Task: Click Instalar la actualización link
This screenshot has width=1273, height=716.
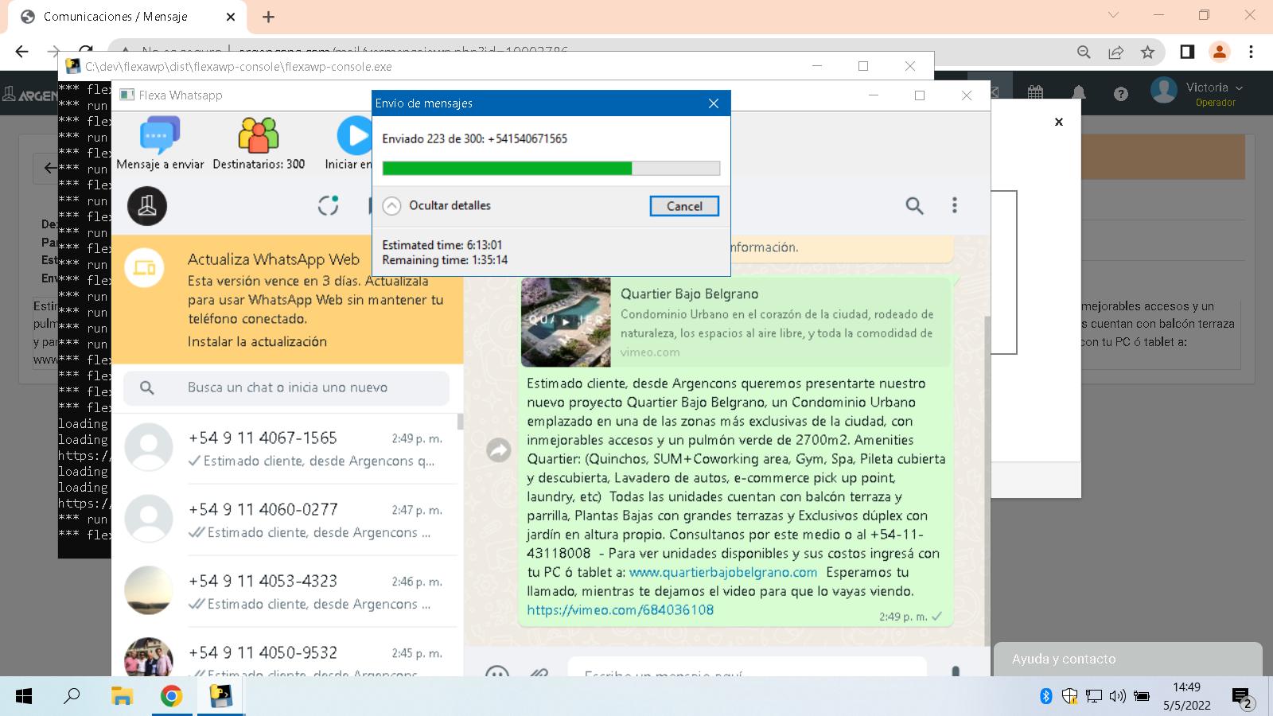Action: coord(257,341)
